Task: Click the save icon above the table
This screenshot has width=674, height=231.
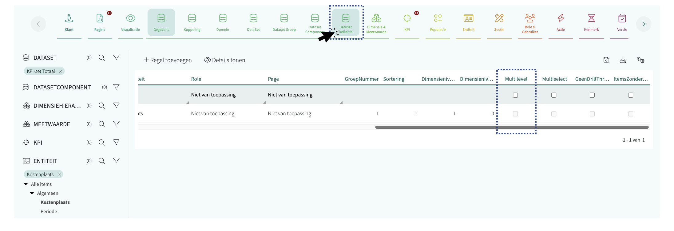Action: pyautogui.click(x=606, y=60)
